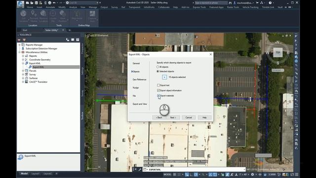This screenshot has height=178, width=316.
Task: Toggle the Export object information checkbox
Action: [158, 90]
